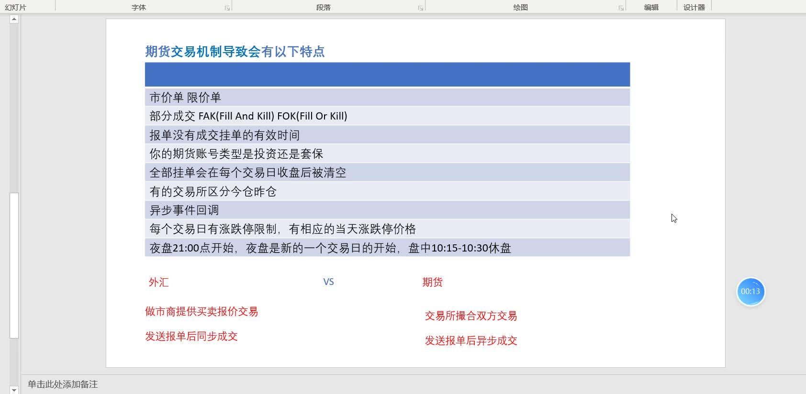
Task: Click the row 全部挂单会在每个交易日收盘后被清空
Action: click(x=387, y=172)
